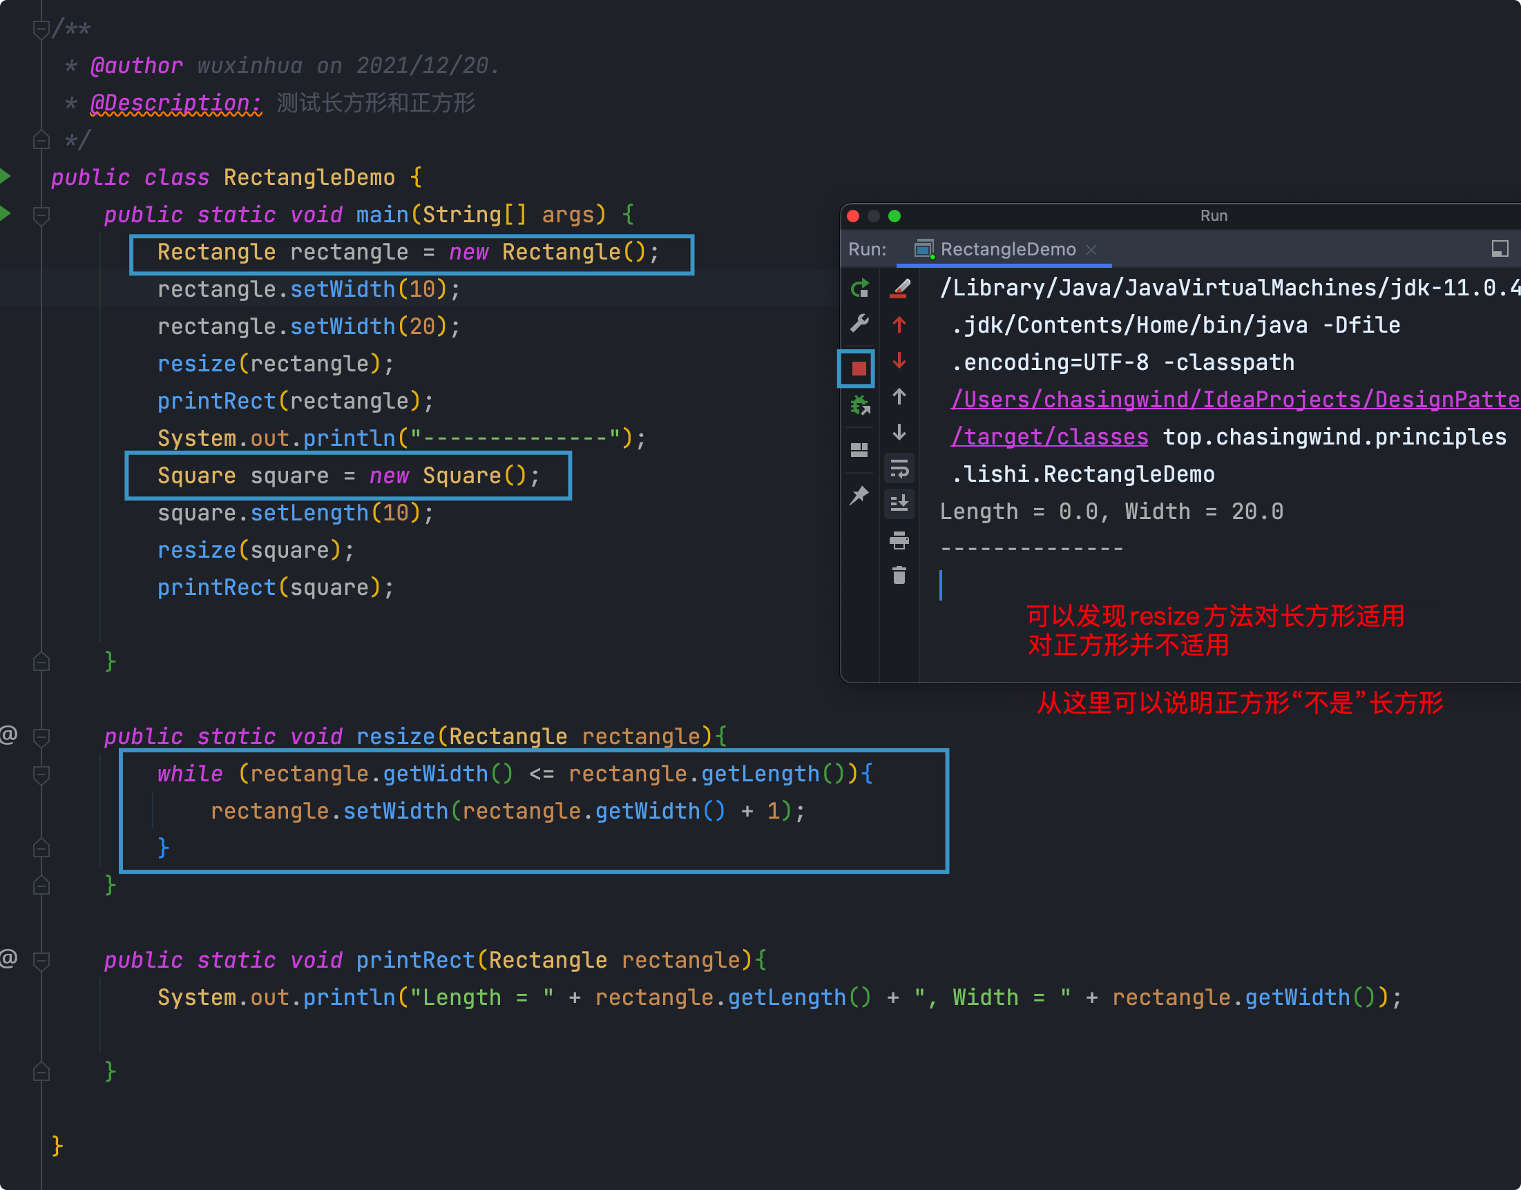Click the clear highlighting eraser icon
1521x1190 pixels.
click(x=900, y=288)
